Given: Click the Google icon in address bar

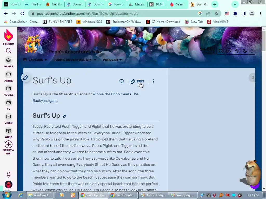Looking at the screenshot, I should click(x=200, y=13).
